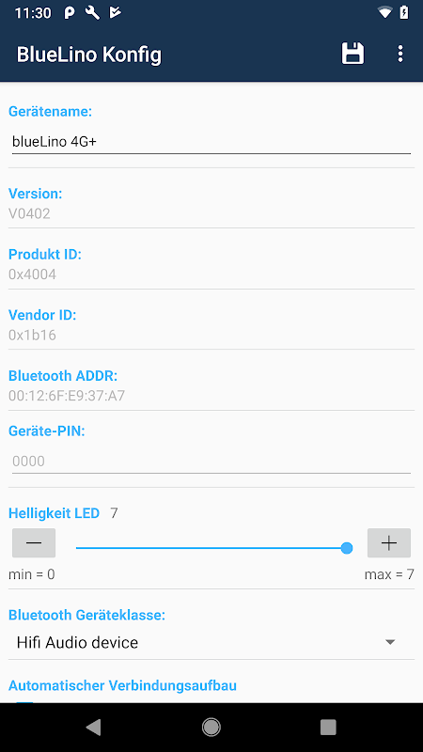Increase LED brightness with plus button
Screen dimensions: 423x752
(x=389, y=543)
